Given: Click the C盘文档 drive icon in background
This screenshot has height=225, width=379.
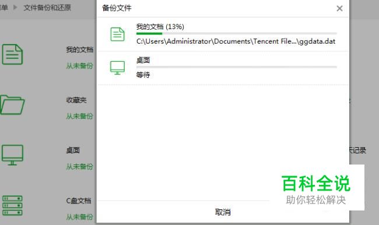Looking at the screenshot, I should coord(12,205).
